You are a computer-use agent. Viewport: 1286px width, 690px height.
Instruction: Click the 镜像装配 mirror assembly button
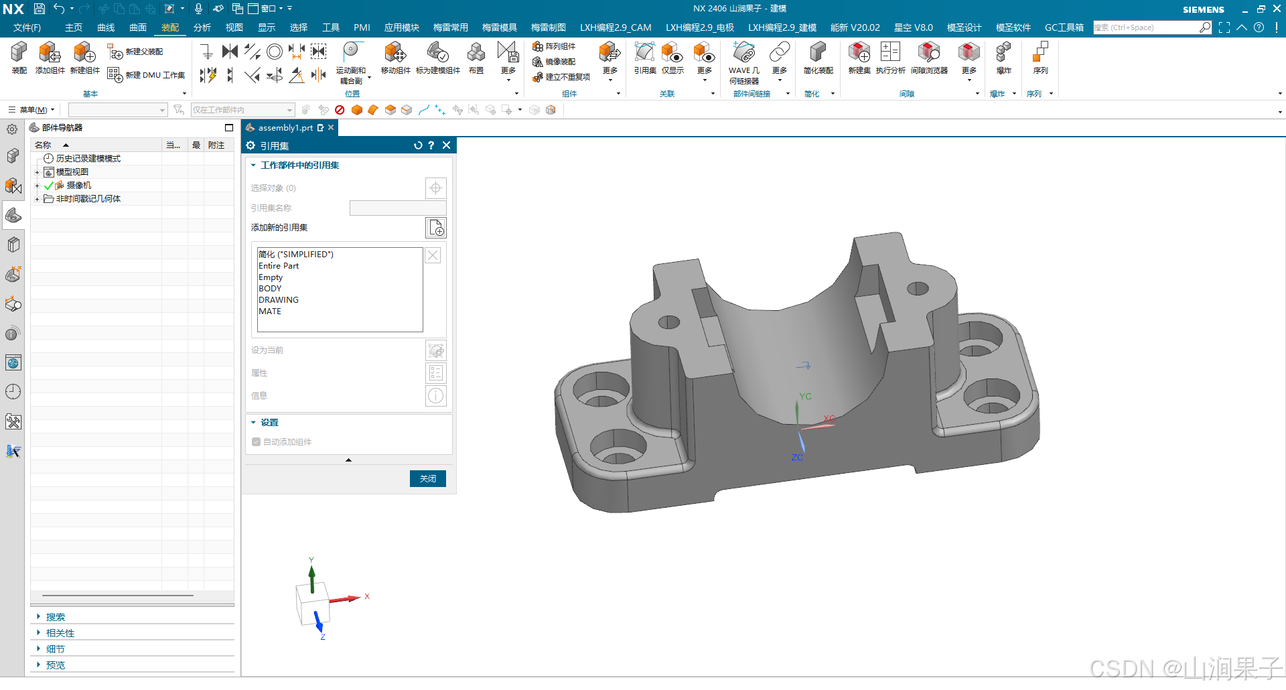pos(554,62)
